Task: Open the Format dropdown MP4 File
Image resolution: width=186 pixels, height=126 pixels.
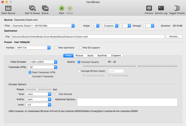Action: [x=33, y=48]
